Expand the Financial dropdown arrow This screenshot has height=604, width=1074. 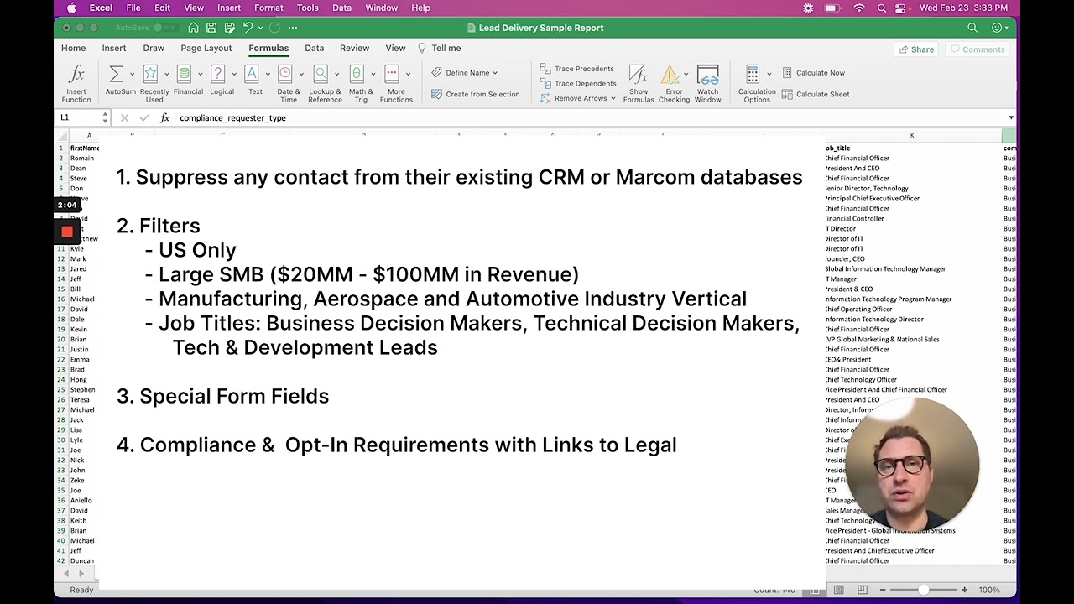200,74
